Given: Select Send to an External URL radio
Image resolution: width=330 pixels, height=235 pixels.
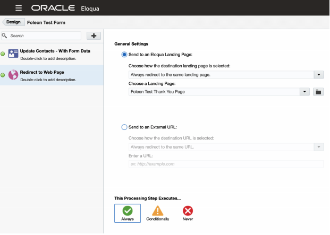Looking at the screenshot, I should [124, 127].
